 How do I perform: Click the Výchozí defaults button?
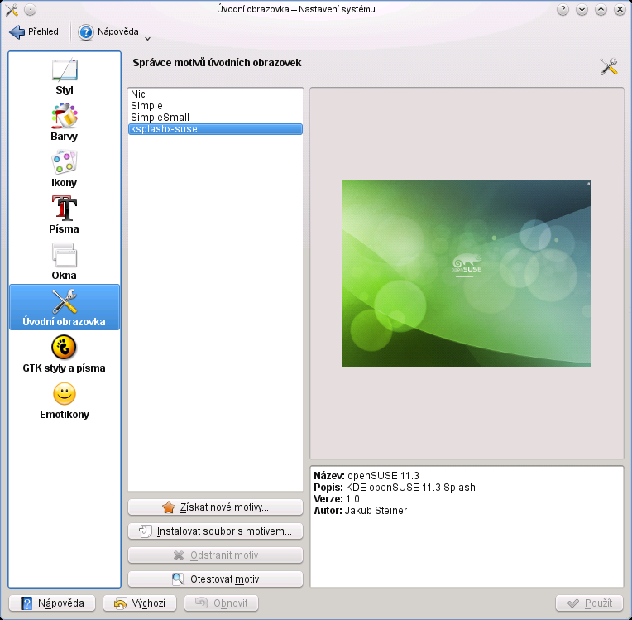point(140,603)
